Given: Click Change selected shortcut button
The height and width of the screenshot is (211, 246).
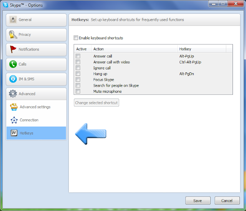Looking at the screenshot, I should click(x=96, y=102).
